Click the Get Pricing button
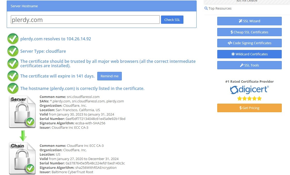Image resolution: width=290 pixels, height=175 pixels. (x=249, y=108)
